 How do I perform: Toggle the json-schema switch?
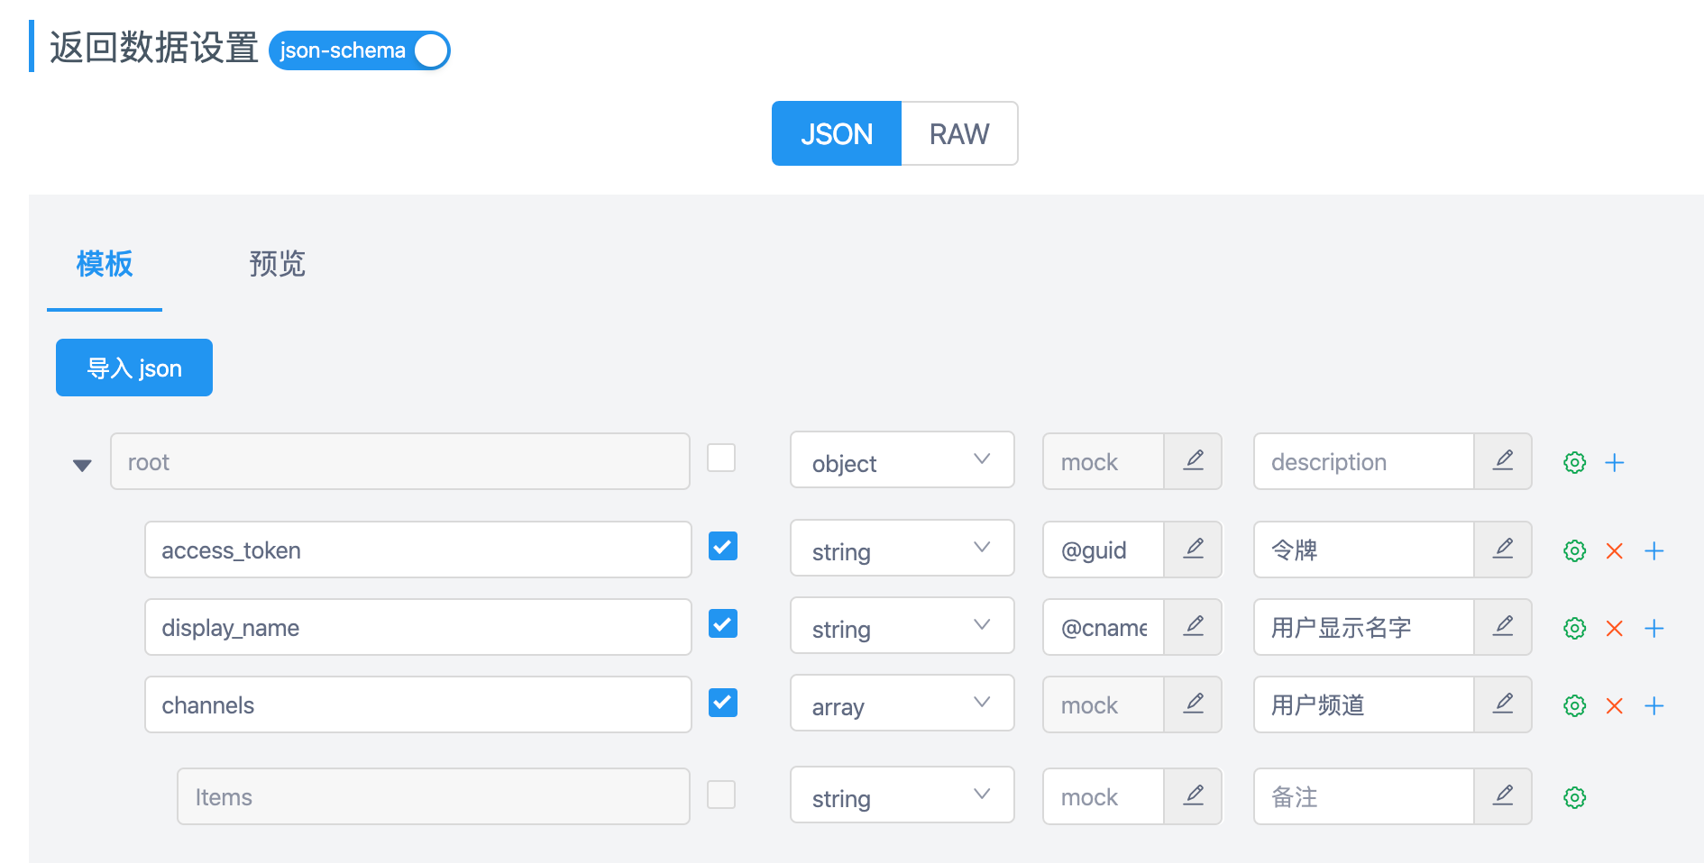[359, 50]
